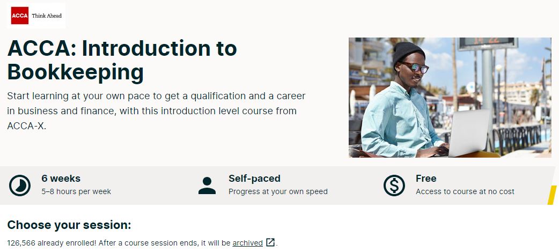Click the clock duration icon

tap(20, 186)
